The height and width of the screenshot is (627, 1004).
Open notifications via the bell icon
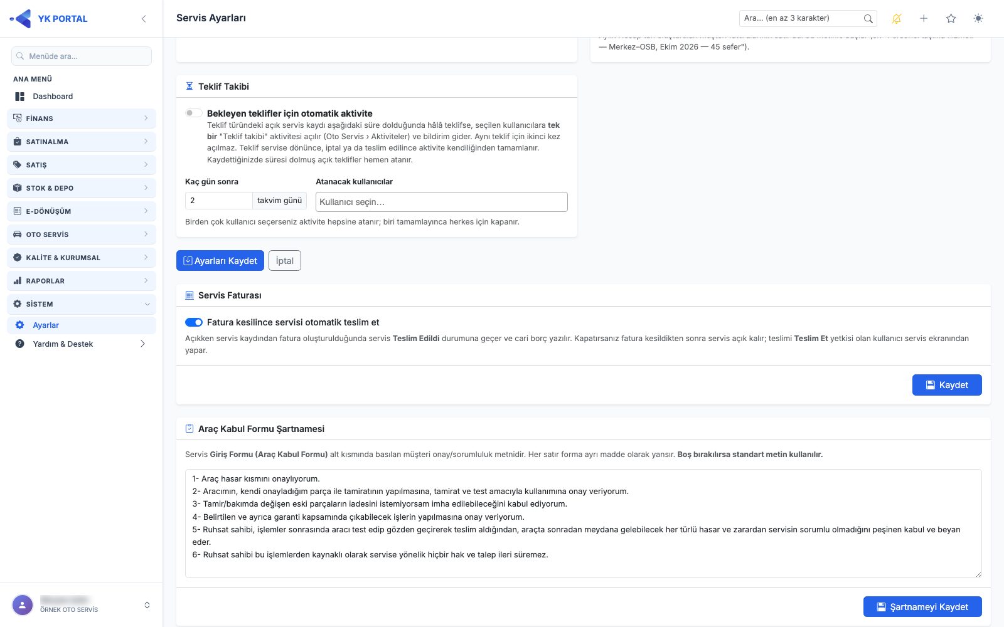(x=896, y=19)
